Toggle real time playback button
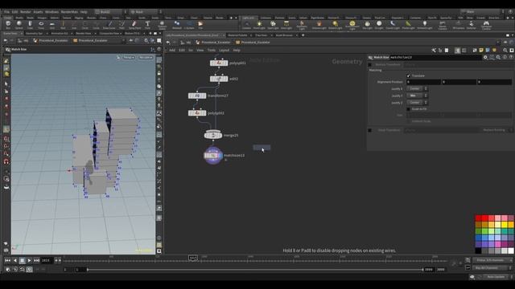515x289 pixels. 29,270
